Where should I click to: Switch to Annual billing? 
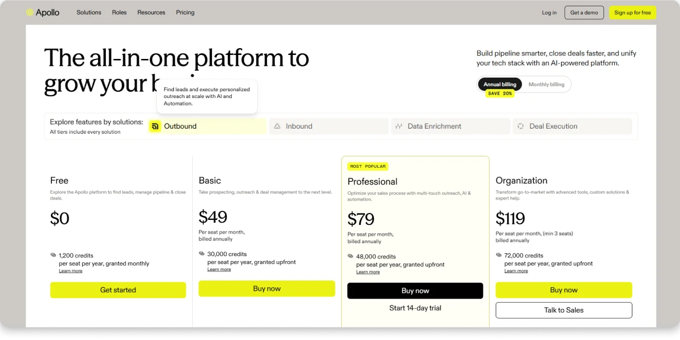500,84
